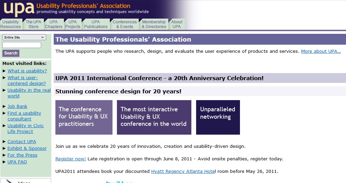The width and height of the screenshot is (346, 183).
Task: Open the Entire Site search scope dropdown
Action: (x=24, y=37)
